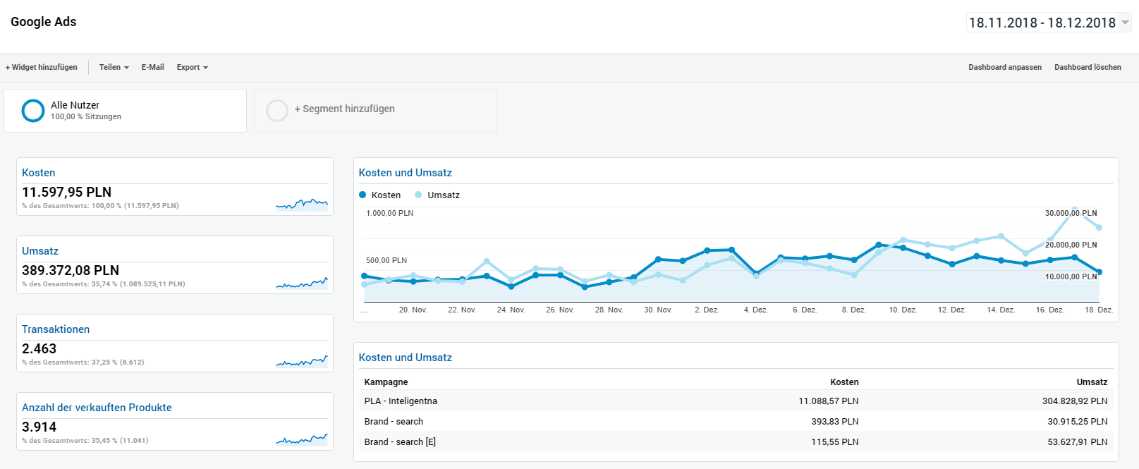Image resolution: width=1139 pixels, height=469 pixels.
Task: Select the PLA - Inteligentna campaign row
Action: 736,401
